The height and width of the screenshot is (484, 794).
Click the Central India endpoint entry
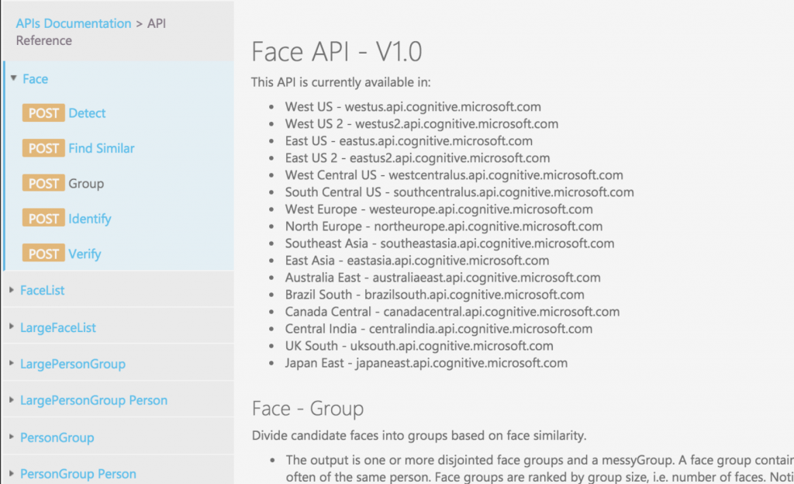439,329
